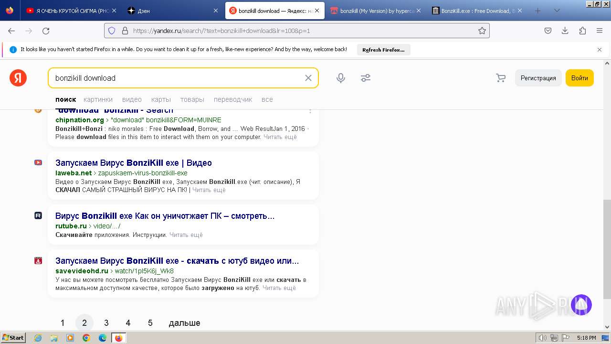Expand Читать ещё on the laweba result
This screenshot has height=344, width=611.
(x=209, y=190)
